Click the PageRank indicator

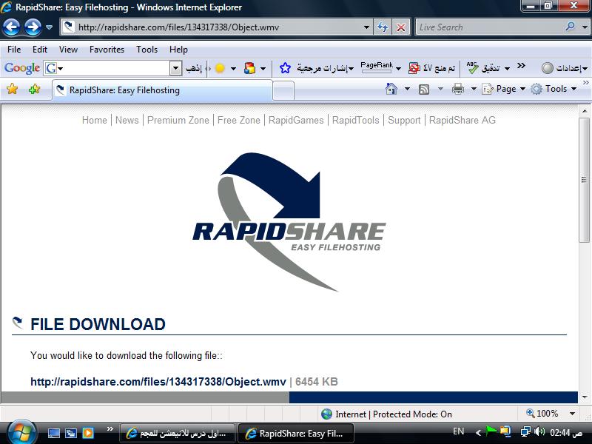click(x=377, y=67)
